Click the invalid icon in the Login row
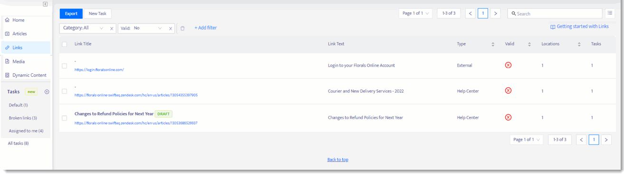This screenshot has height=174, width=624. pos(508,65)
